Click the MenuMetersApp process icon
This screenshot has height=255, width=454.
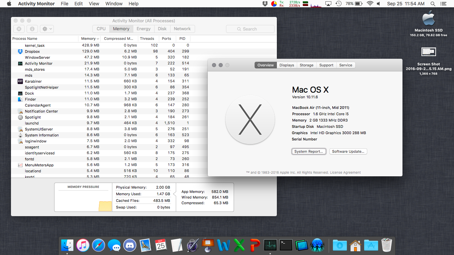[20, 165]
